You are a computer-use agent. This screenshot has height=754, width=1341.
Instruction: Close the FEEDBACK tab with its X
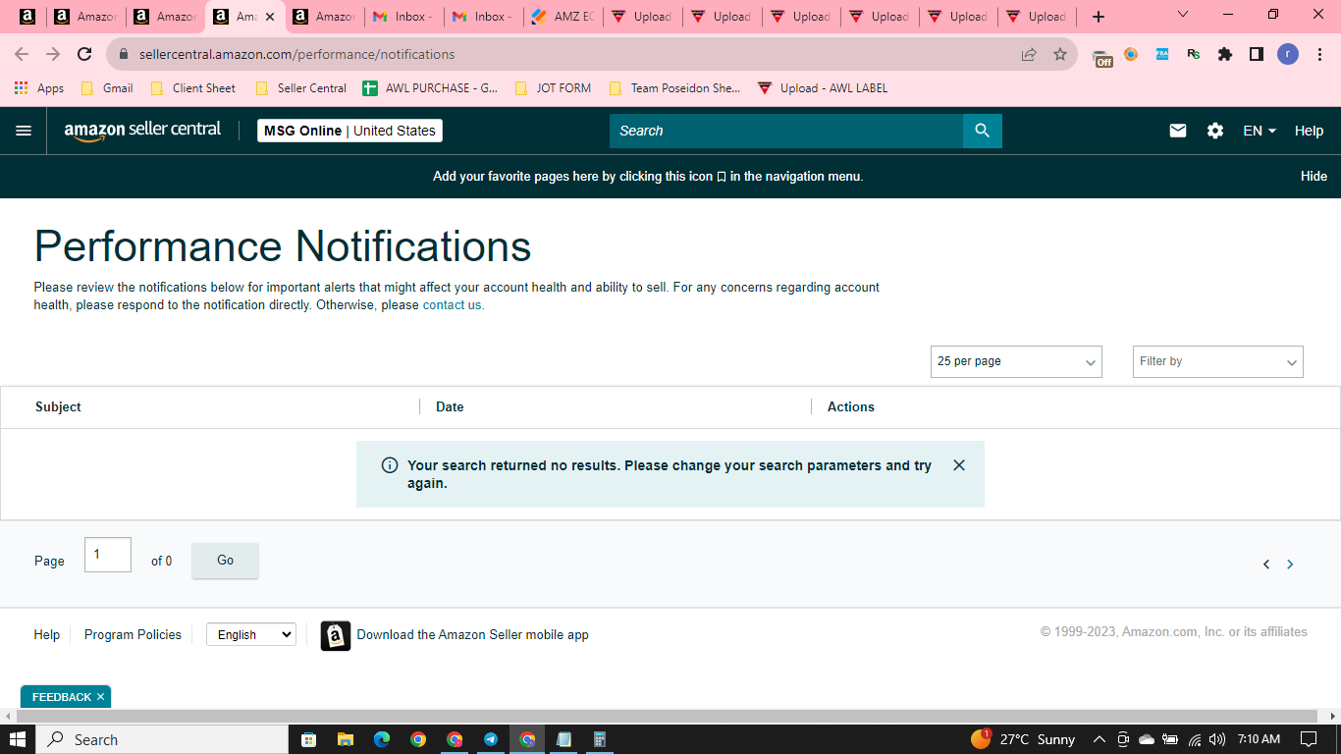(x=100, y=697)
